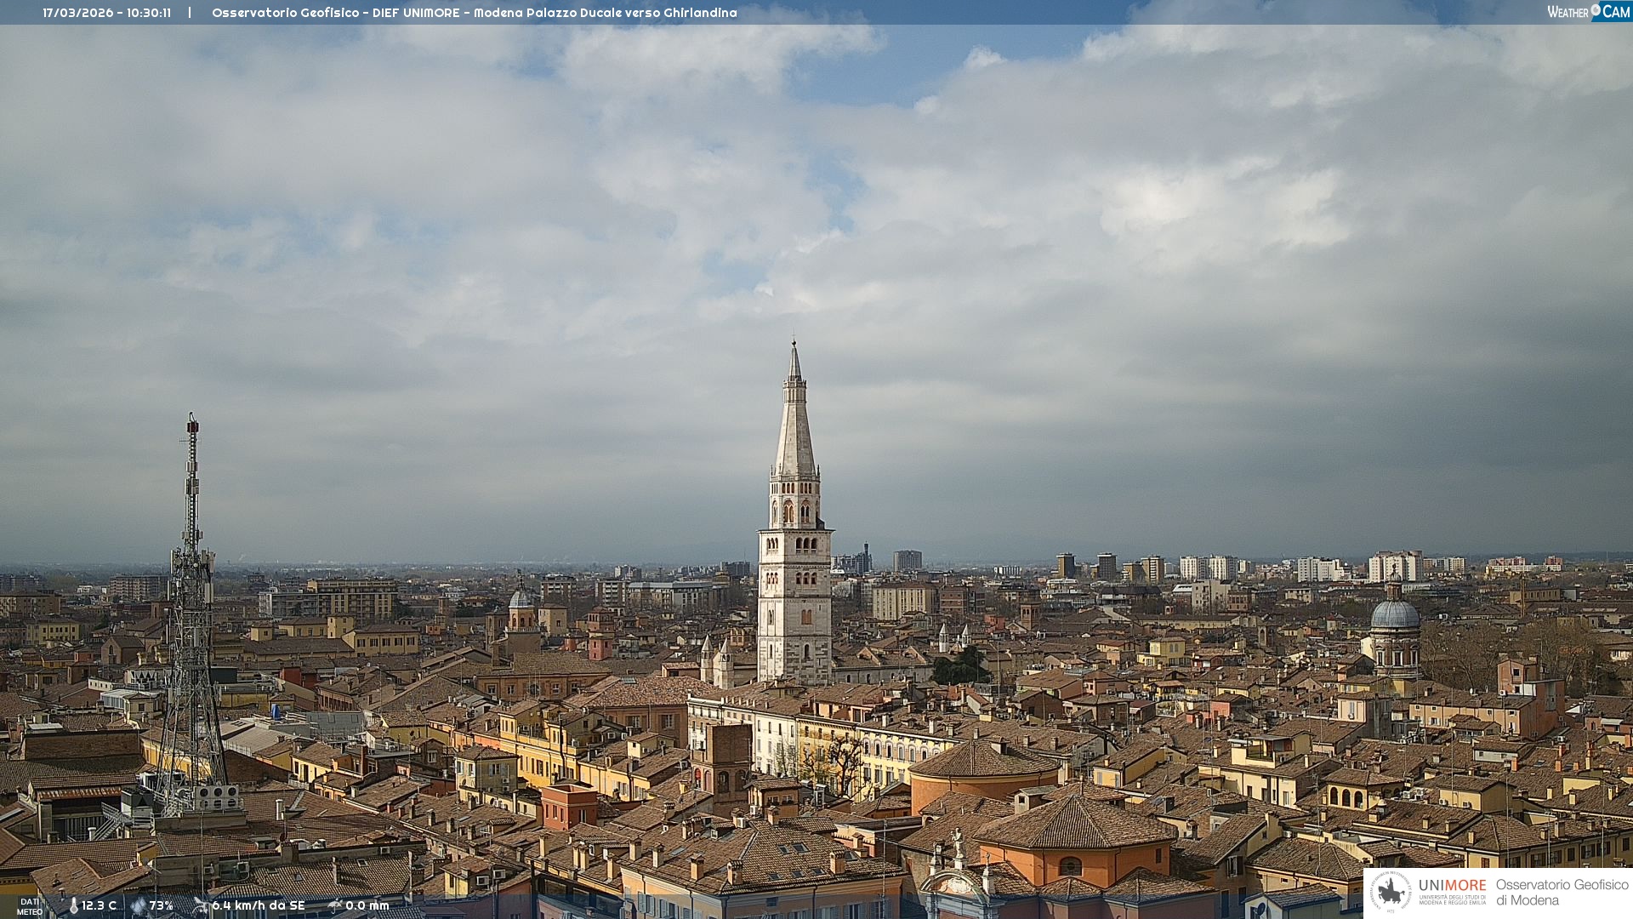Click the UNIMORE round seal emblem
This screenshot has width=1633, height=919.
pos(1391,893)
